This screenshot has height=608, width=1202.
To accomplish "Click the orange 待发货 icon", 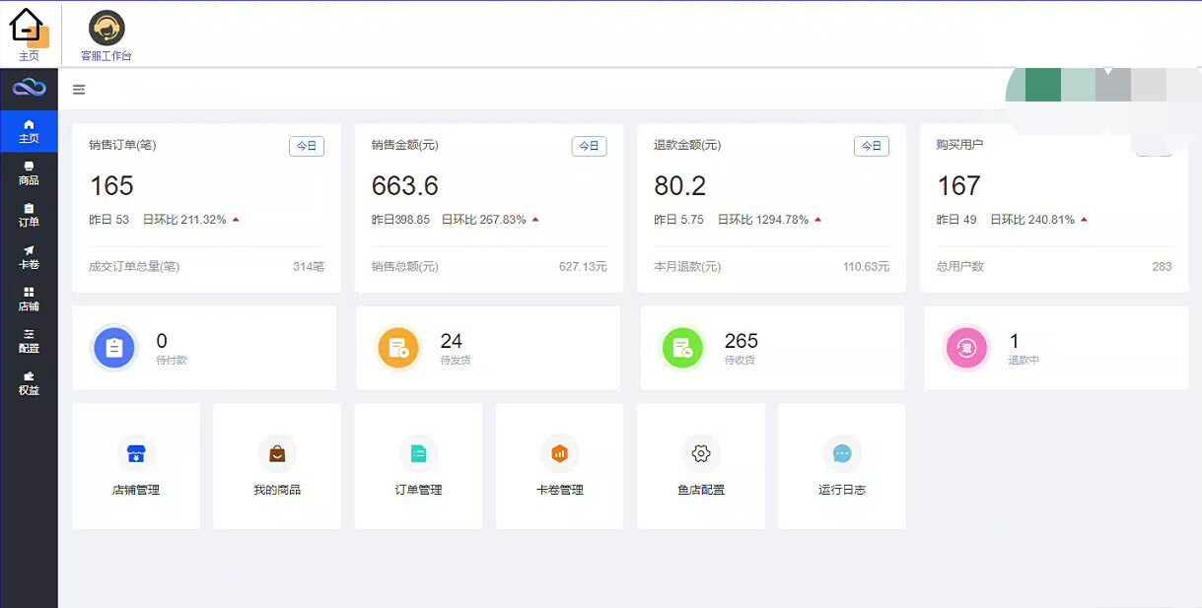I will click(x=398, y=348).
